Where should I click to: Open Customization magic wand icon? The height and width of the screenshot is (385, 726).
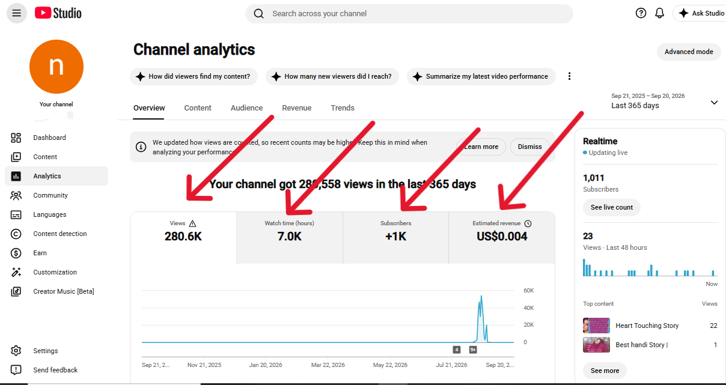point(16,272)
